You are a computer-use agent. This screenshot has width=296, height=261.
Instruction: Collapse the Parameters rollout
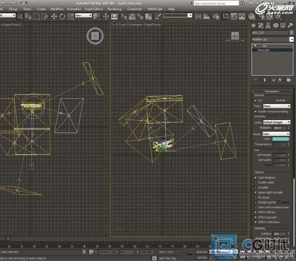[272, 91]
